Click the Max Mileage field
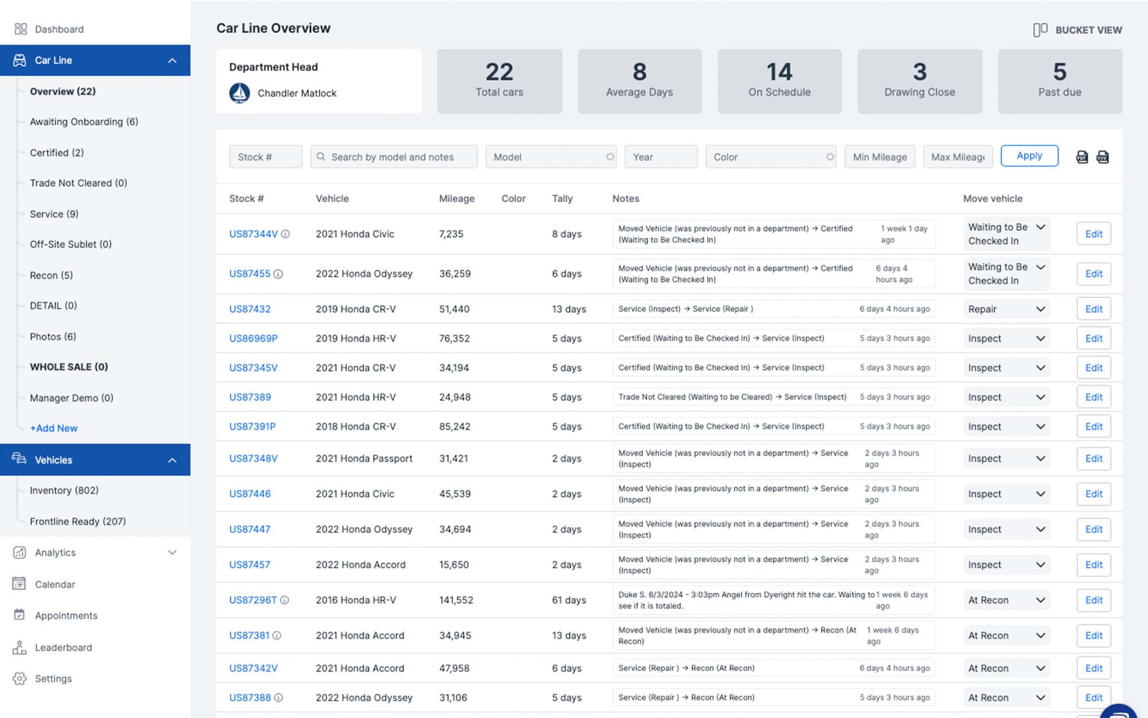This screenshot has width=1148, height=718. [x=957, y=157]
